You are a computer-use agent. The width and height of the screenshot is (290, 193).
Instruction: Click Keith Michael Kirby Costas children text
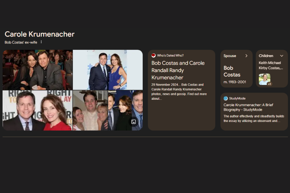(x=271, y=65)
